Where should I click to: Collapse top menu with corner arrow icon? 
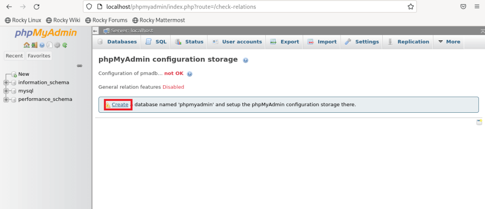[483, 31]
